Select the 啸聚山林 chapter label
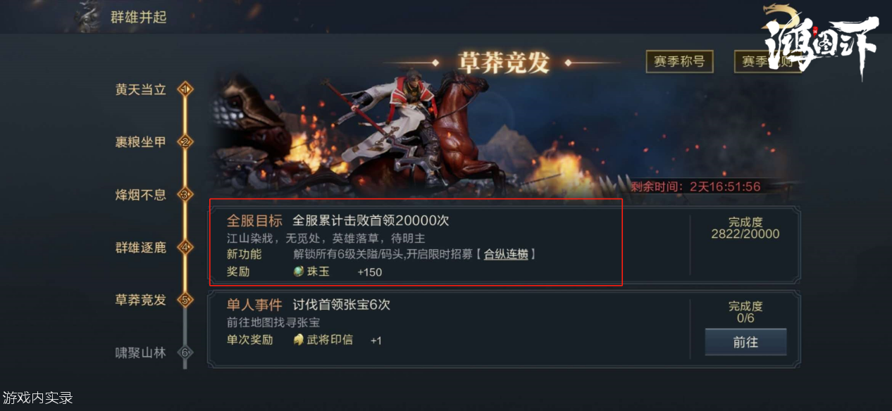 click(x=141, y=353)
